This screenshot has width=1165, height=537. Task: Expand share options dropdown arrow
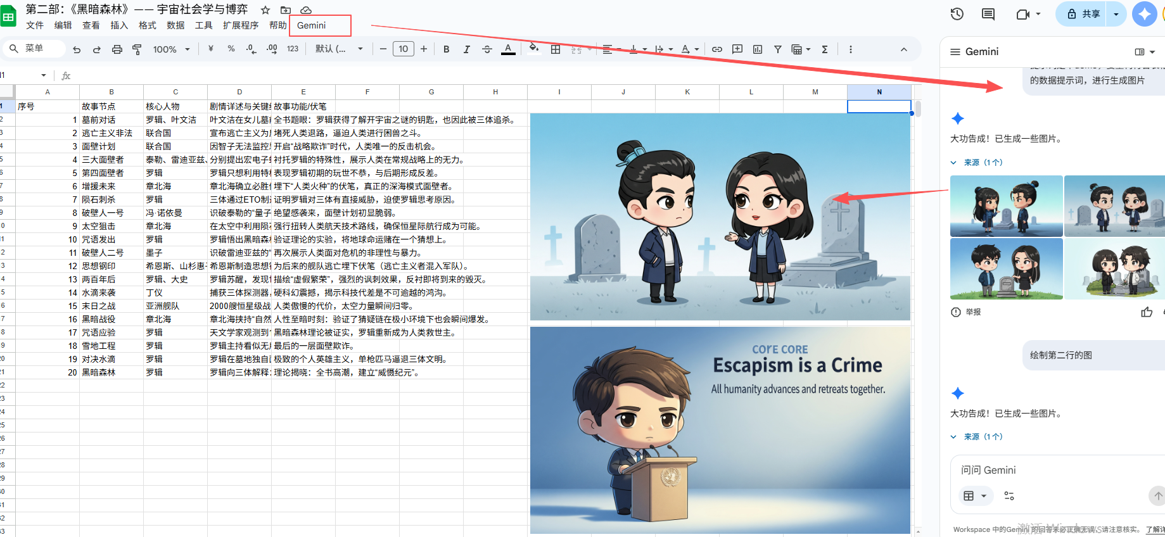coord(1116,14)
